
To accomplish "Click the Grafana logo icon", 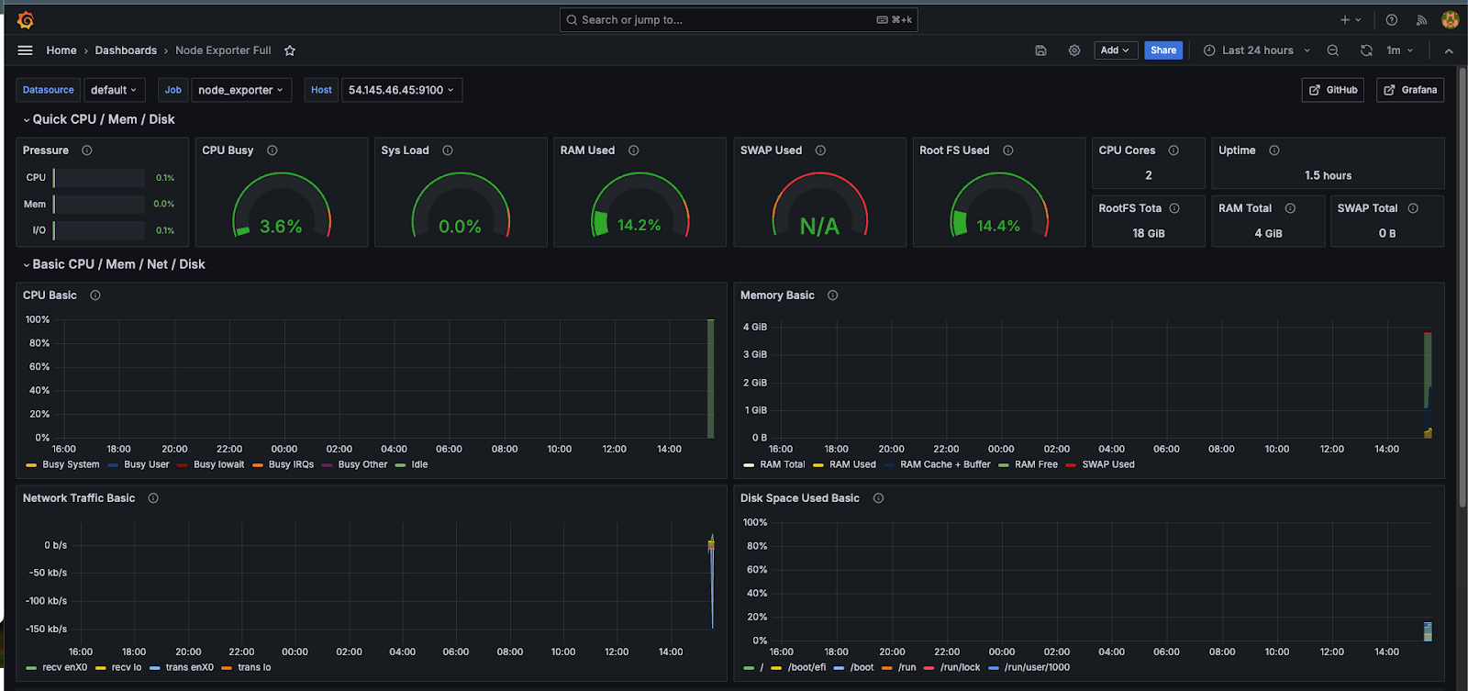I will 26,19.
